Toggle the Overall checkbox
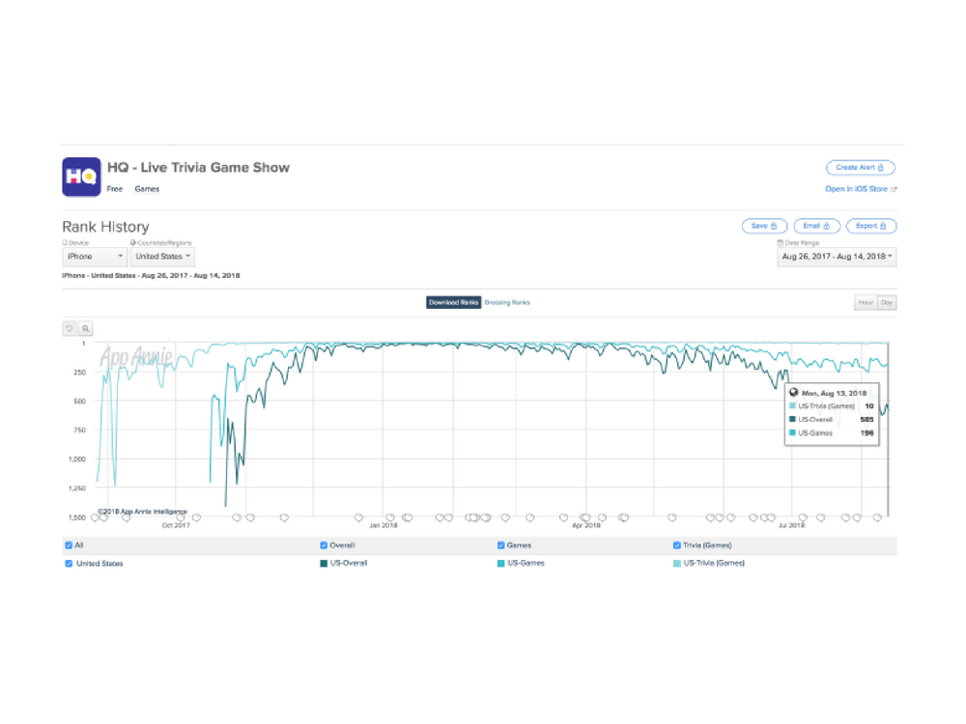Screen dimensions: 966x724 pyautogui.click(x=323, y=545)
